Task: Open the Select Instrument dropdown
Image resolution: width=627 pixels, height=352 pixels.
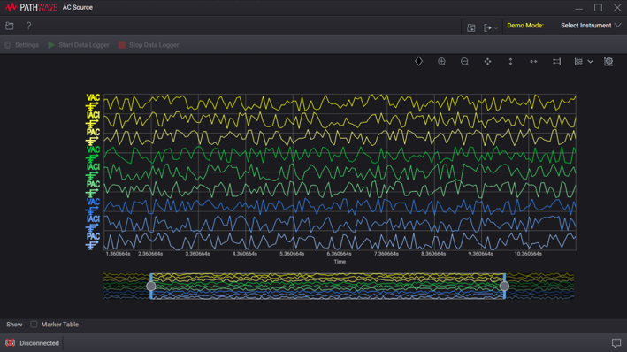Action: click(591, 25)
